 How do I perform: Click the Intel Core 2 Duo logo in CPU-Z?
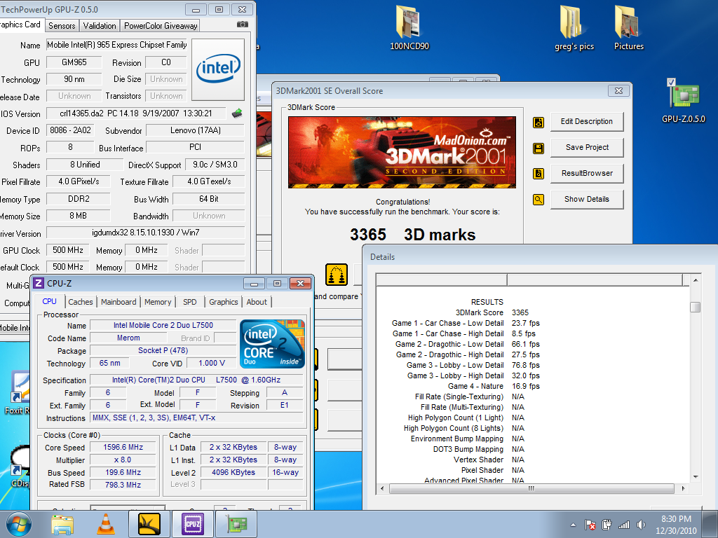point(272,344)
